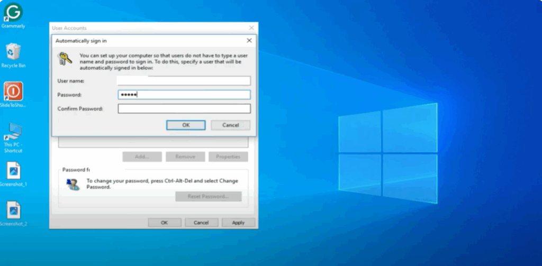Confirm with OK in sign-in dialog
The height and width of the screenshot is (266, 542).
pos(186,125)
